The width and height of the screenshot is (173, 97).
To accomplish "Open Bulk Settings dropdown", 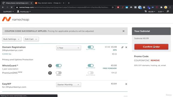I will [12, 39].
